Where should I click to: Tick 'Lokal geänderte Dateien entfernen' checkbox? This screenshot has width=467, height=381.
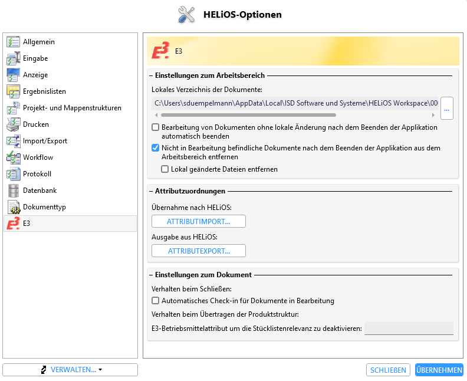pos(165,169)
